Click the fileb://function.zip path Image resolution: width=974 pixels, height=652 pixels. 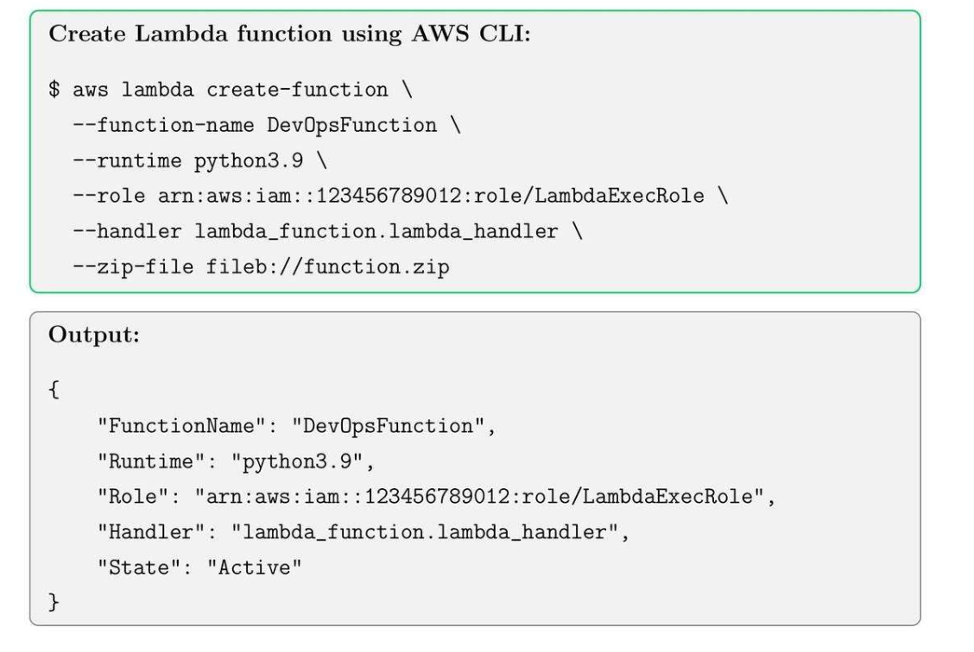(327, 268)
